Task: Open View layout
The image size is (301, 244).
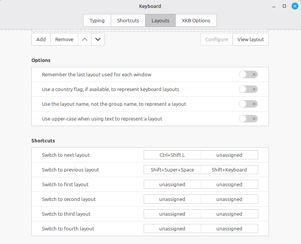Action: (251, 39)
